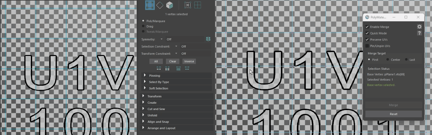Click the Inverse selection button
The height and width of the screenshot is (135, 432).
[189, 61]
